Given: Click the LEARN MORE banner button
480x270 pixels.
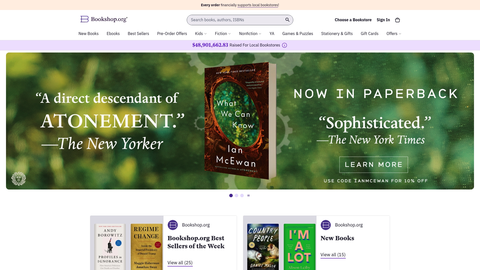Looking at the screenshot, I should [373, 164].
